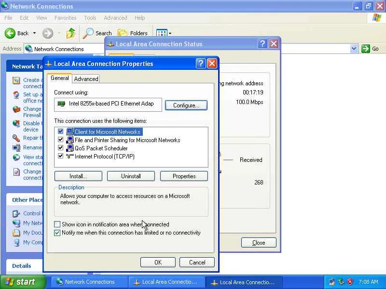Click Disable this network device icon
This screenshot has height=289, width=386.
tap(16, 123)
